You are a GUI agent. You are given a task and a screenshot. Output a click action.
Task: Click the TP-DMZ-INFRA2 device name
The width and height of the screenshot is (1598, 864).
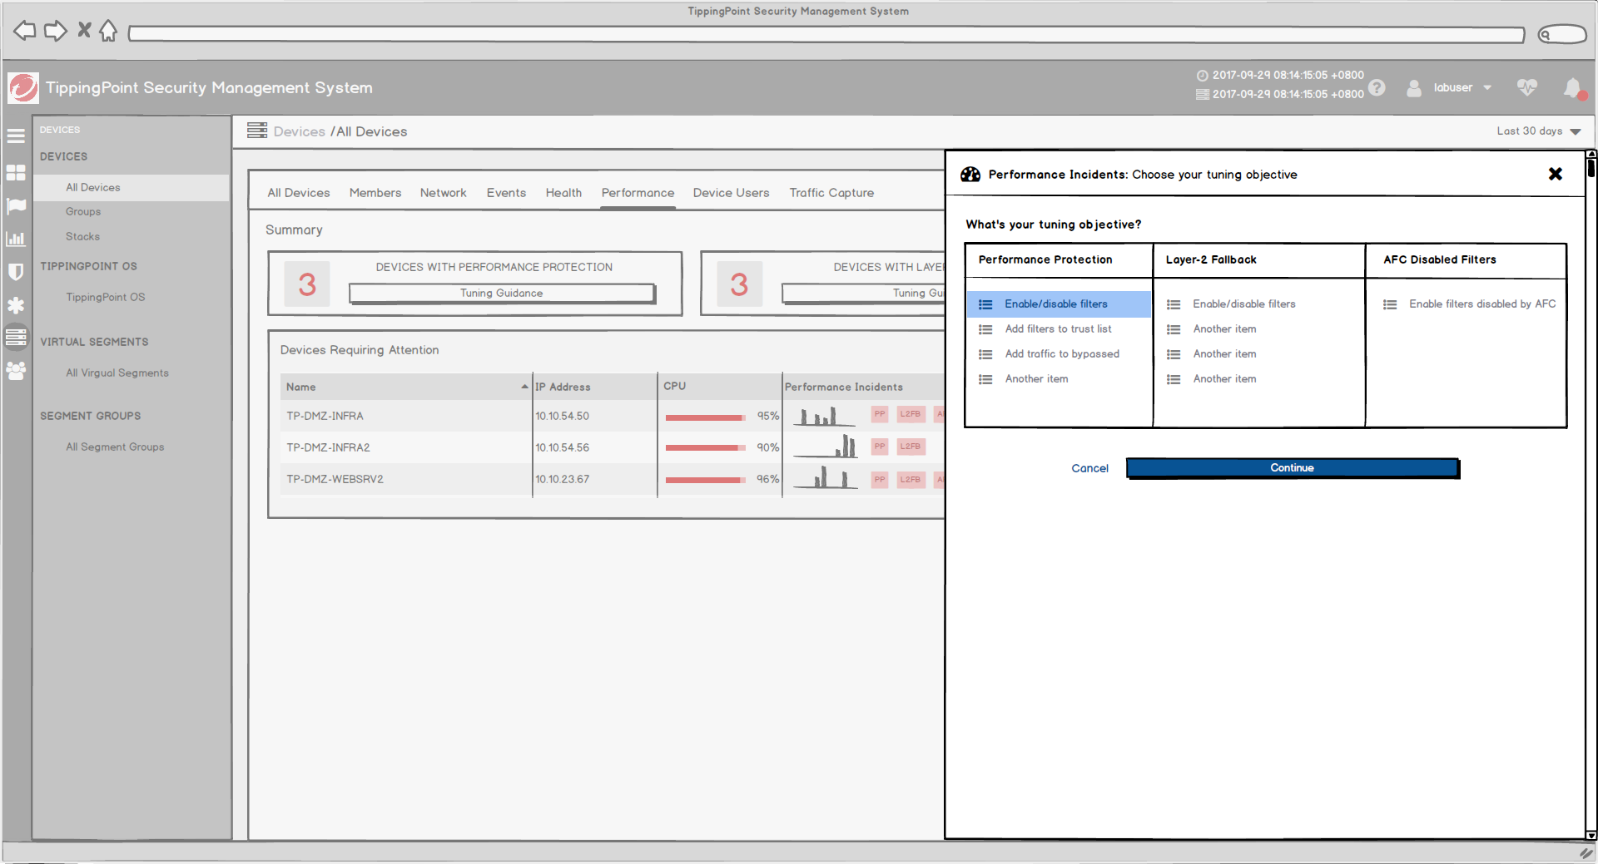[328, 447]
